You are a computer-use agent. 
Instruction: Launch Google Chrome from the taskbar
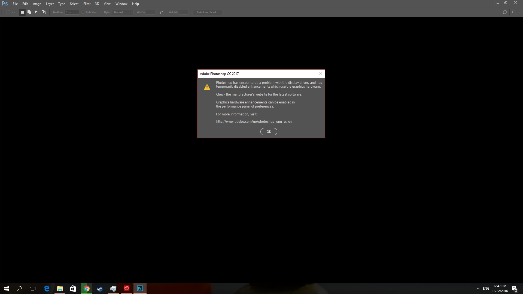coord(86,288)
